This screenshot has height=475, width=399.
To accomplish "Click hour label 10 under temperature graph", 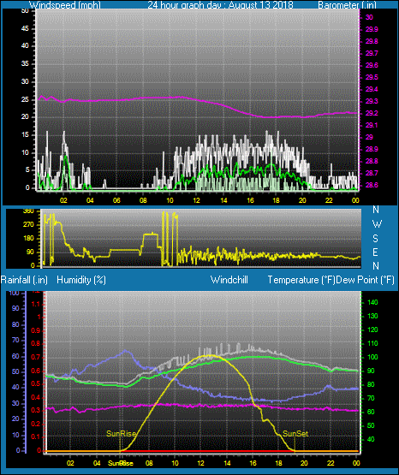I will [176, 463].
